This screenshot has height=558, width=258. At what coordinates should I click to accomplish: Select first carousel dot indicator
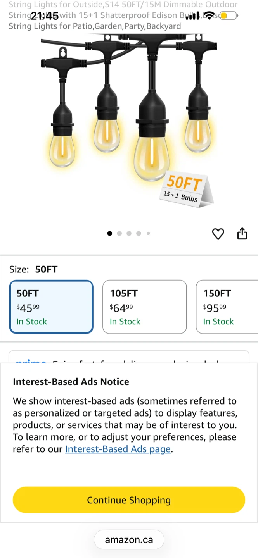click(109, 233)
